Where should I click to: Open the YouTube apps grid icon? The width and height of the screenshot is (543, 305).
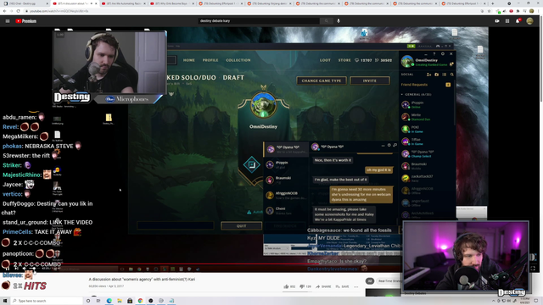point(507,21)
